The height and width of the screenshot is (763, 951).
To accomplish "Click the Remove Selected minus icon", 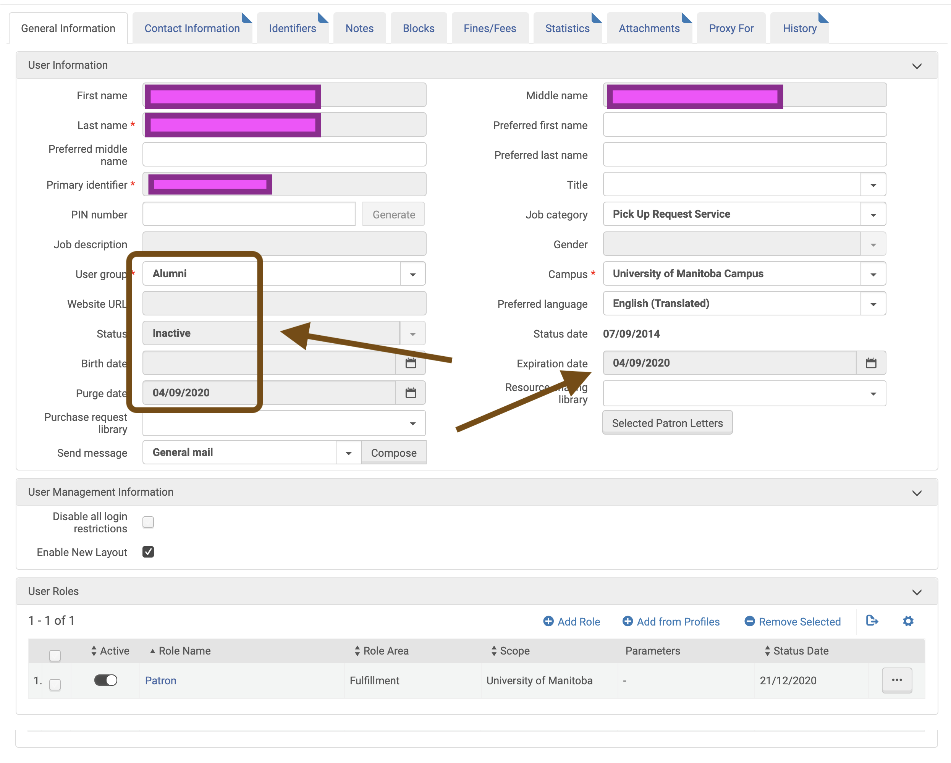I will click(749, 621).
